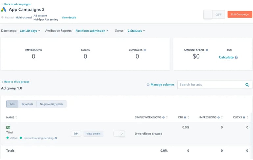The width and height of the screenshot is (253, 160).
Task: Toggle the Third ad on/off switch
Action: pyautogui.click(x=119, y=134)
